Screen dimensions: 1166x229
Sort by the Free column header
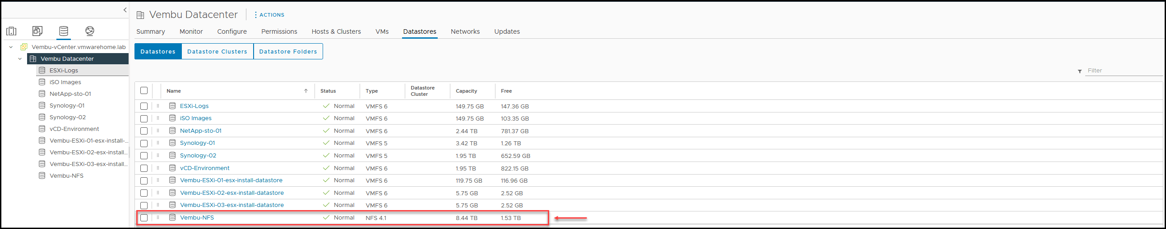[x=506, y=91]
